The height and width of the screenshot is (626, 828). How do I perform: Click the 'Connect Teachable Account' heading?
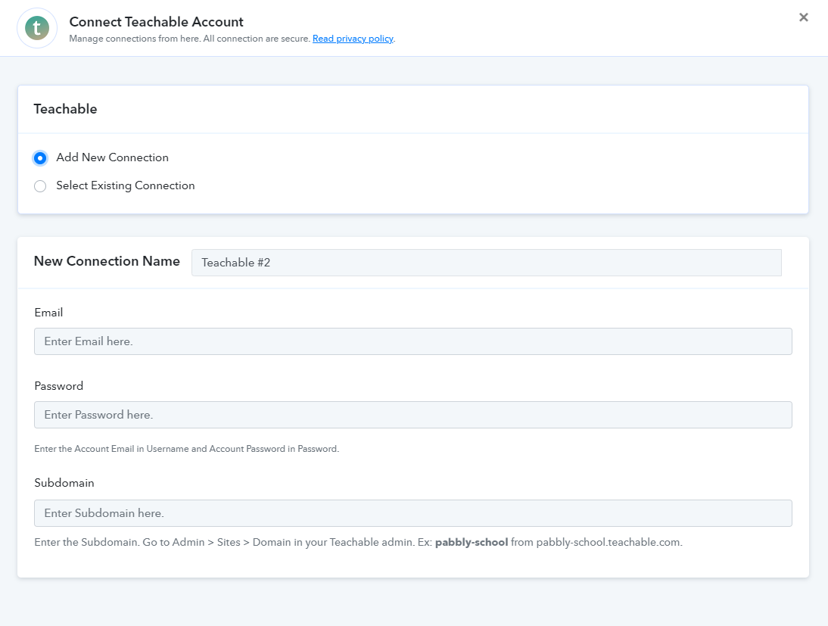coord(157,22)
